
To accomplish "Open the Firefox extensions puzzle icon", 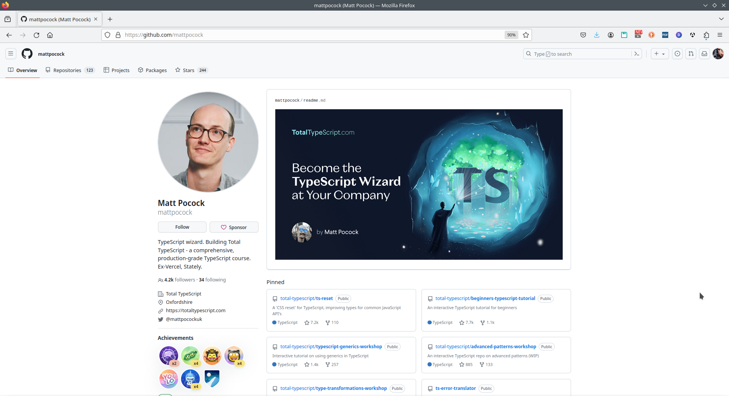I will click(x=706, y=35).
